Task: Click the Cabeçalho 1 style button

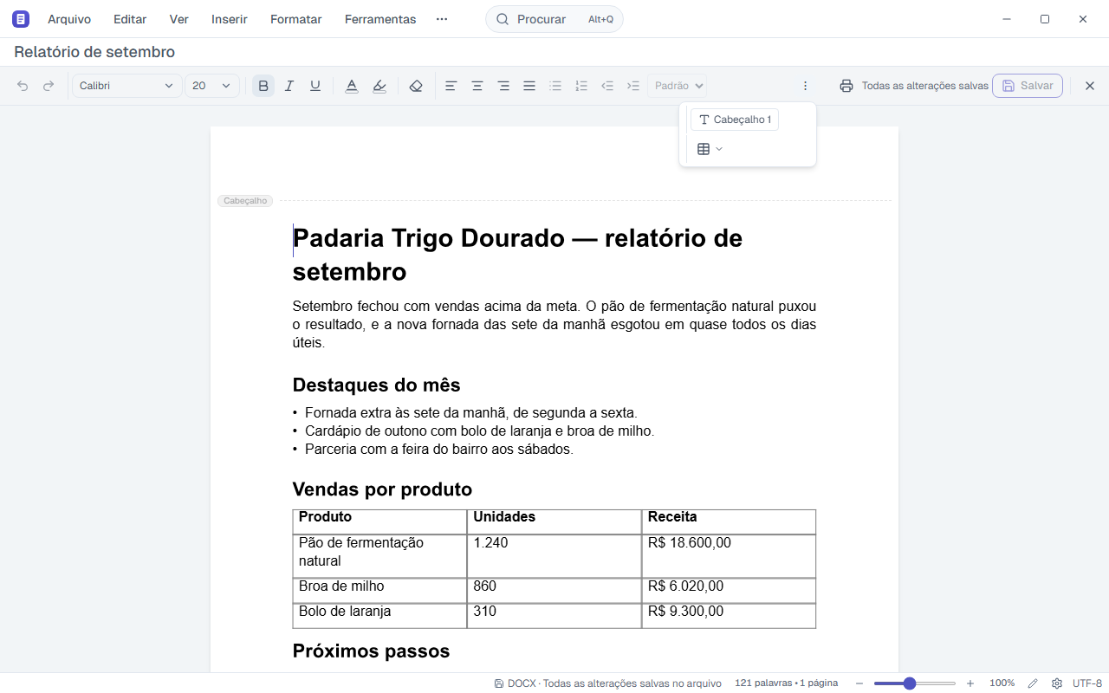Action: [x=735, y=120]
